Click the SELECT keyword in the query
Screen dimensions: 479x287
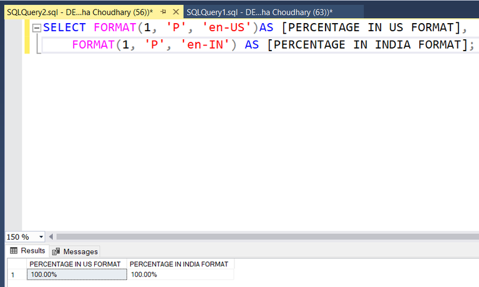click(x=64, y=27)
